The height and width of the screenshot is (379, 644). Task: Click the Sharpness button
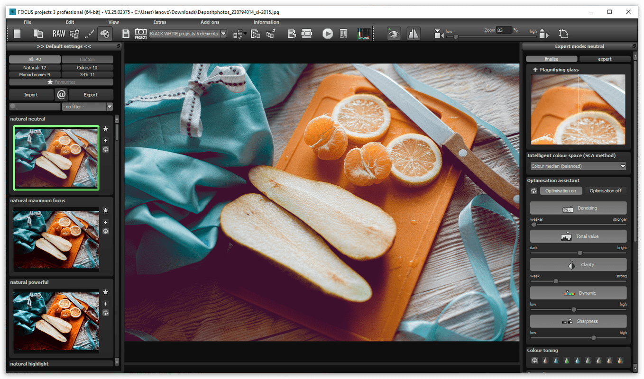[578, 321]
